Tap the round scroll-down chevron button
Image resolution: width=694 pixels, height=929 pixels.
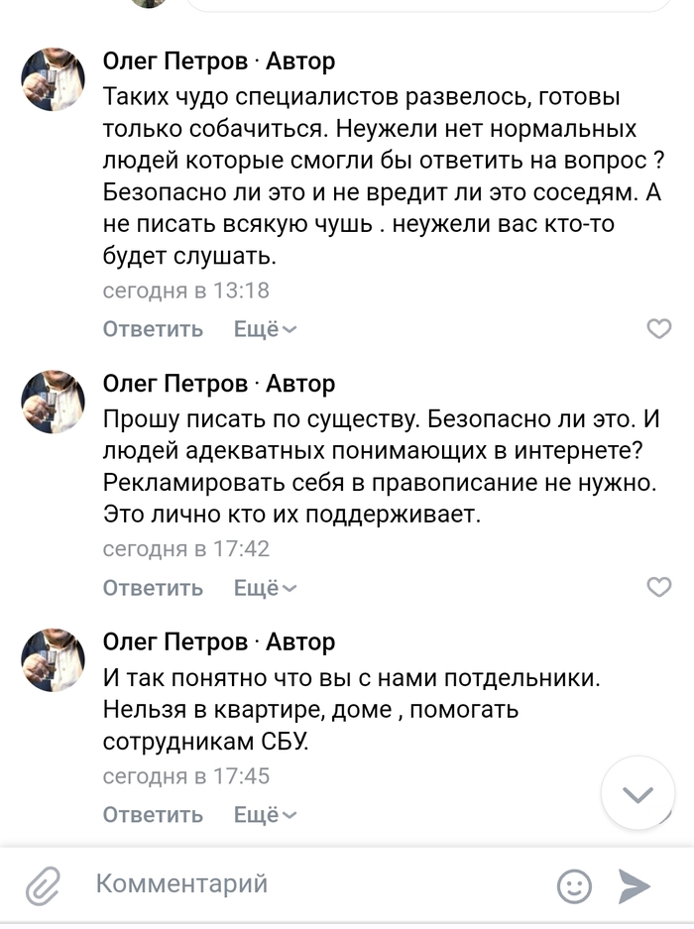pos(637,793)
